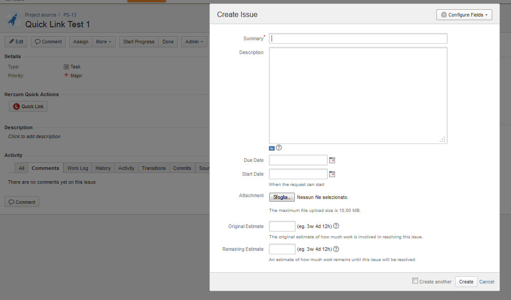Click the Cancel link
This screenshot has width=511, height=300.
486,282
